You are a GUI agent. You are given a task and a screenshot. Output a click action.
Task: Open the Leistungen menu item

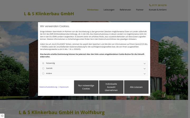[109, 10]
